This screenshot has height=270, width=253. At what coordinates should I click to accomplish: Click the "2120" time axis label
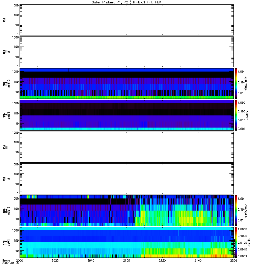point(162,260)
